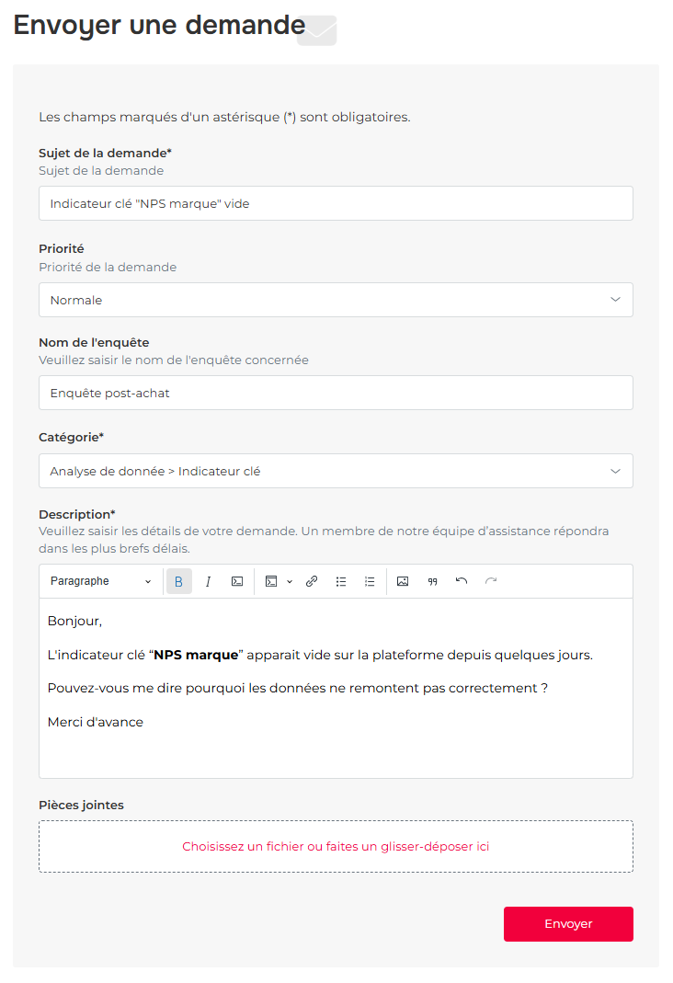Toggle bold formatting in the editor
The image size is (673, 983).
(179, 581)
